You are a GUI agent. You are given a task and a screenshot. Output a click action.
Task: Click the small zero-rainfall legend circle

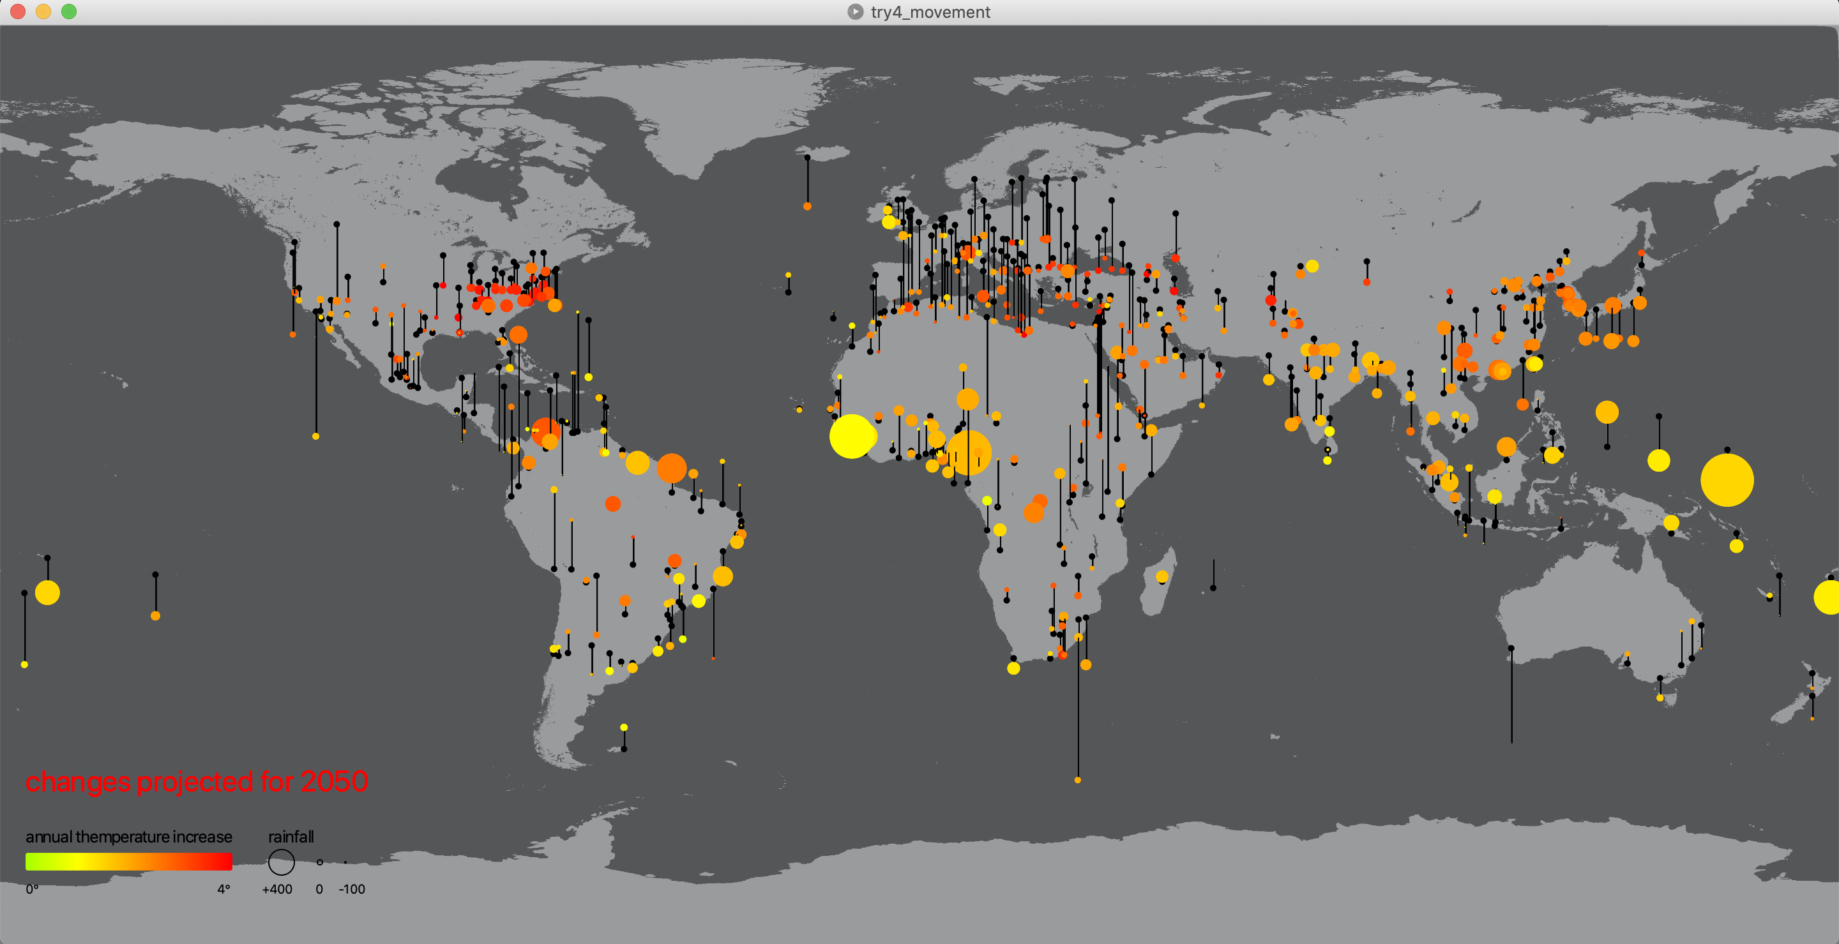pyautogui.click(x=320, y=862)
